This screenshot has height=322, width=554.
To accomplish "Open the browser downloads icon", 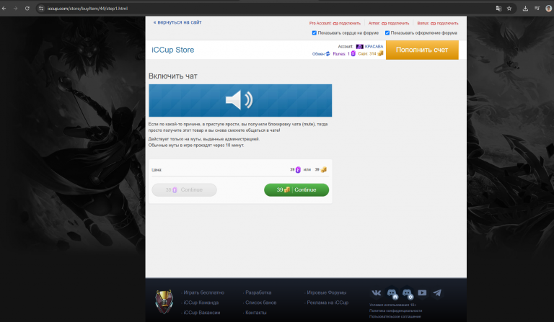I will point(525,9).
